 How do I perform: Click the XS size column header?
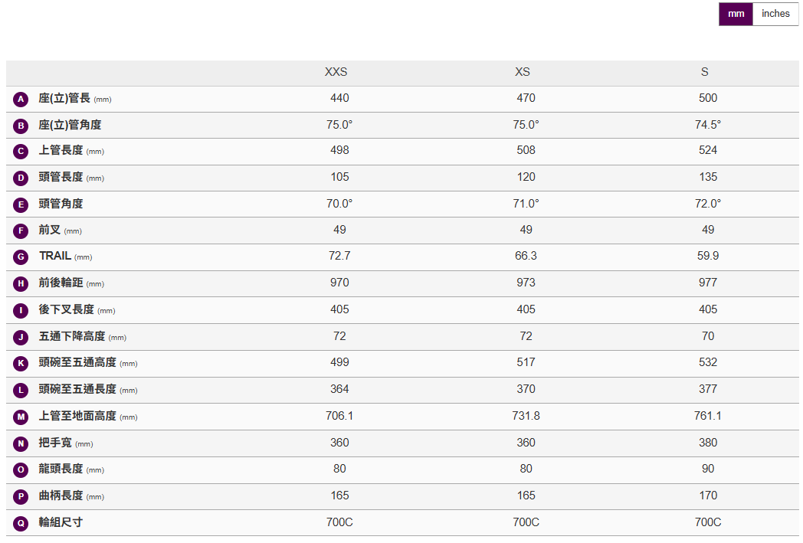click(x=523, y=72)
